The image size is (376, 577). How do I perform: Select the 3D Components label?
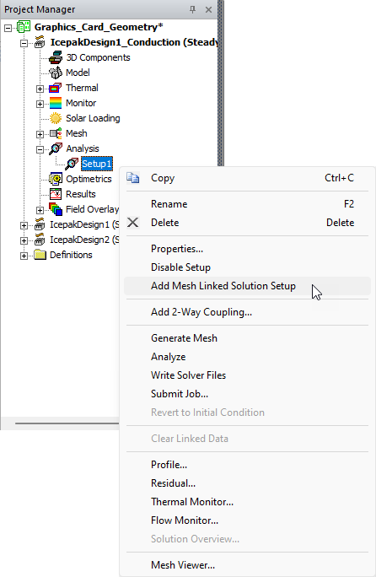click(98, 57)
